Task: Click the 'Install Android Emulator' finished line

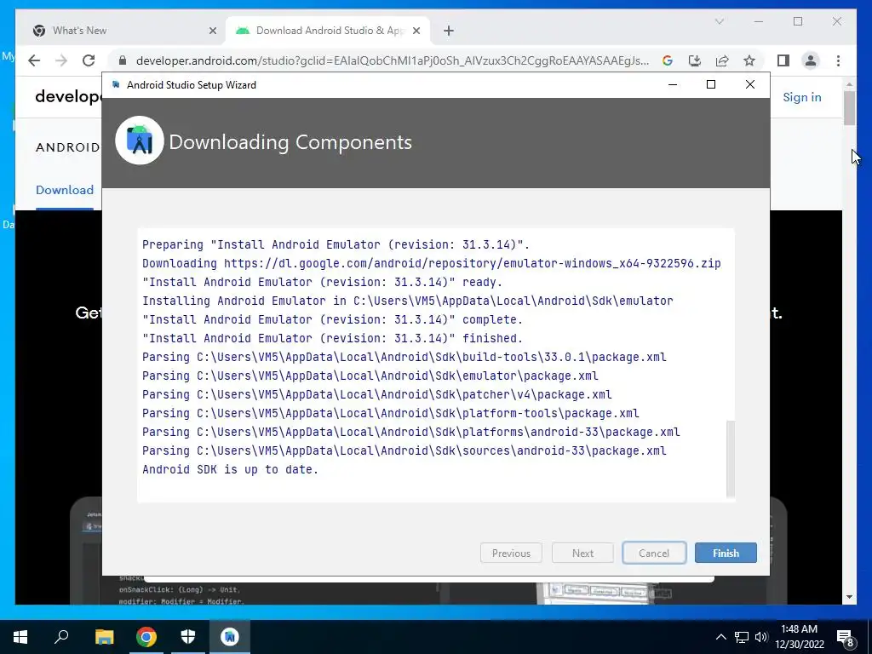Action: [x=332, y=338]
